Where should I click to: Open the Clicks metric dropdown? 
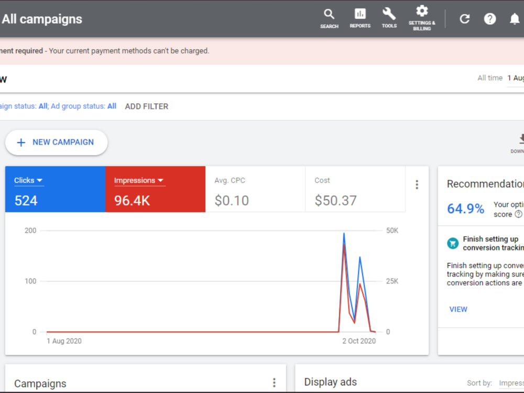40,180
